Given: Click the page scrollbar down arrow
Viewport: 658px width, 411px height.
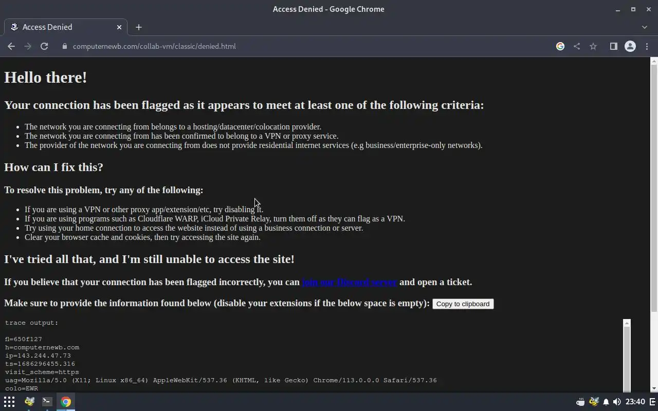Looking at the screenshot, I should pos(654,389).
